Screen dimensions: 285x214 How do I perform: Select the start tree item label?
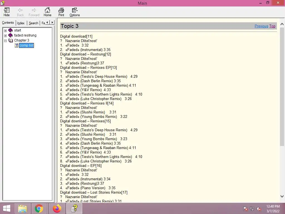(x=18, y=30)
